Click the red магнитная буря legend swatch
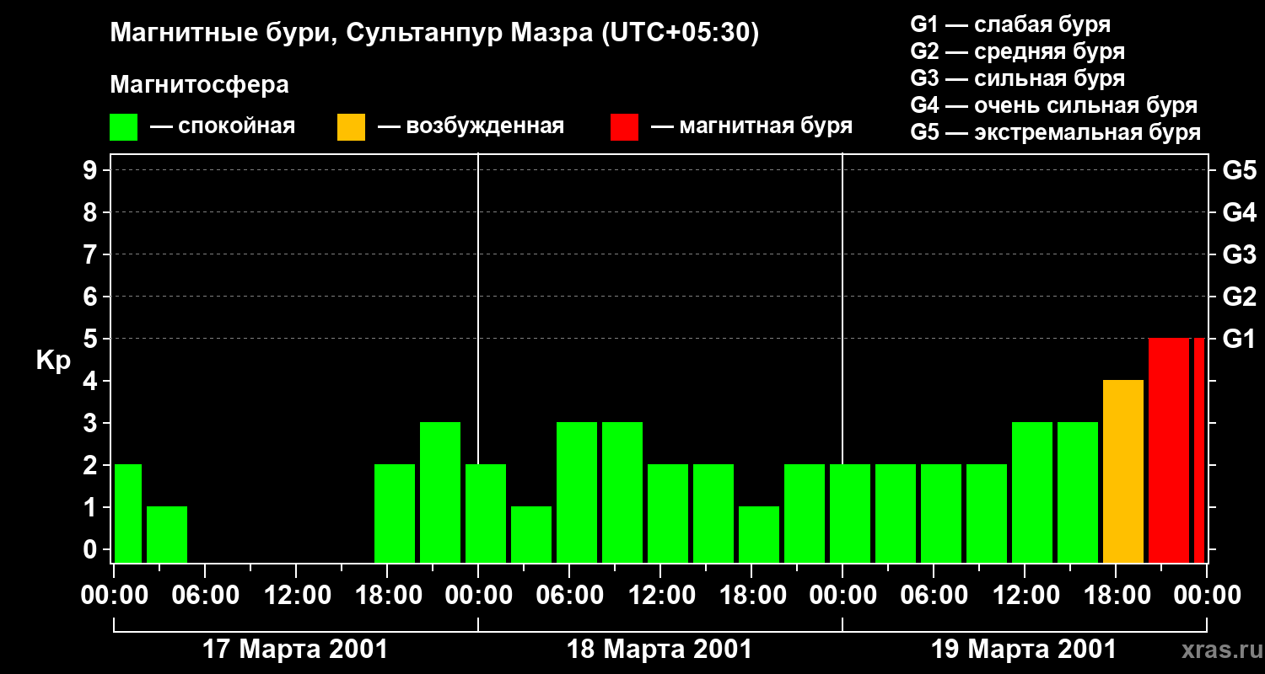 pyautogui.click(x=624, y=127)
